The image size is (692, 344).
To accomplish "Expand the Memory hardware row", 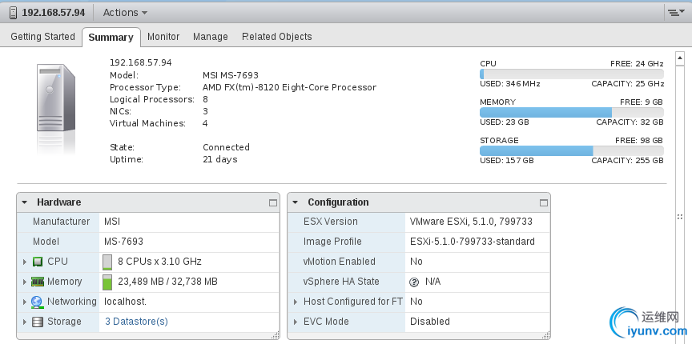I will pos(25,282).
